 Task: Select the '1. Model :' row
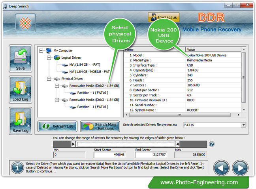point(183,55)
